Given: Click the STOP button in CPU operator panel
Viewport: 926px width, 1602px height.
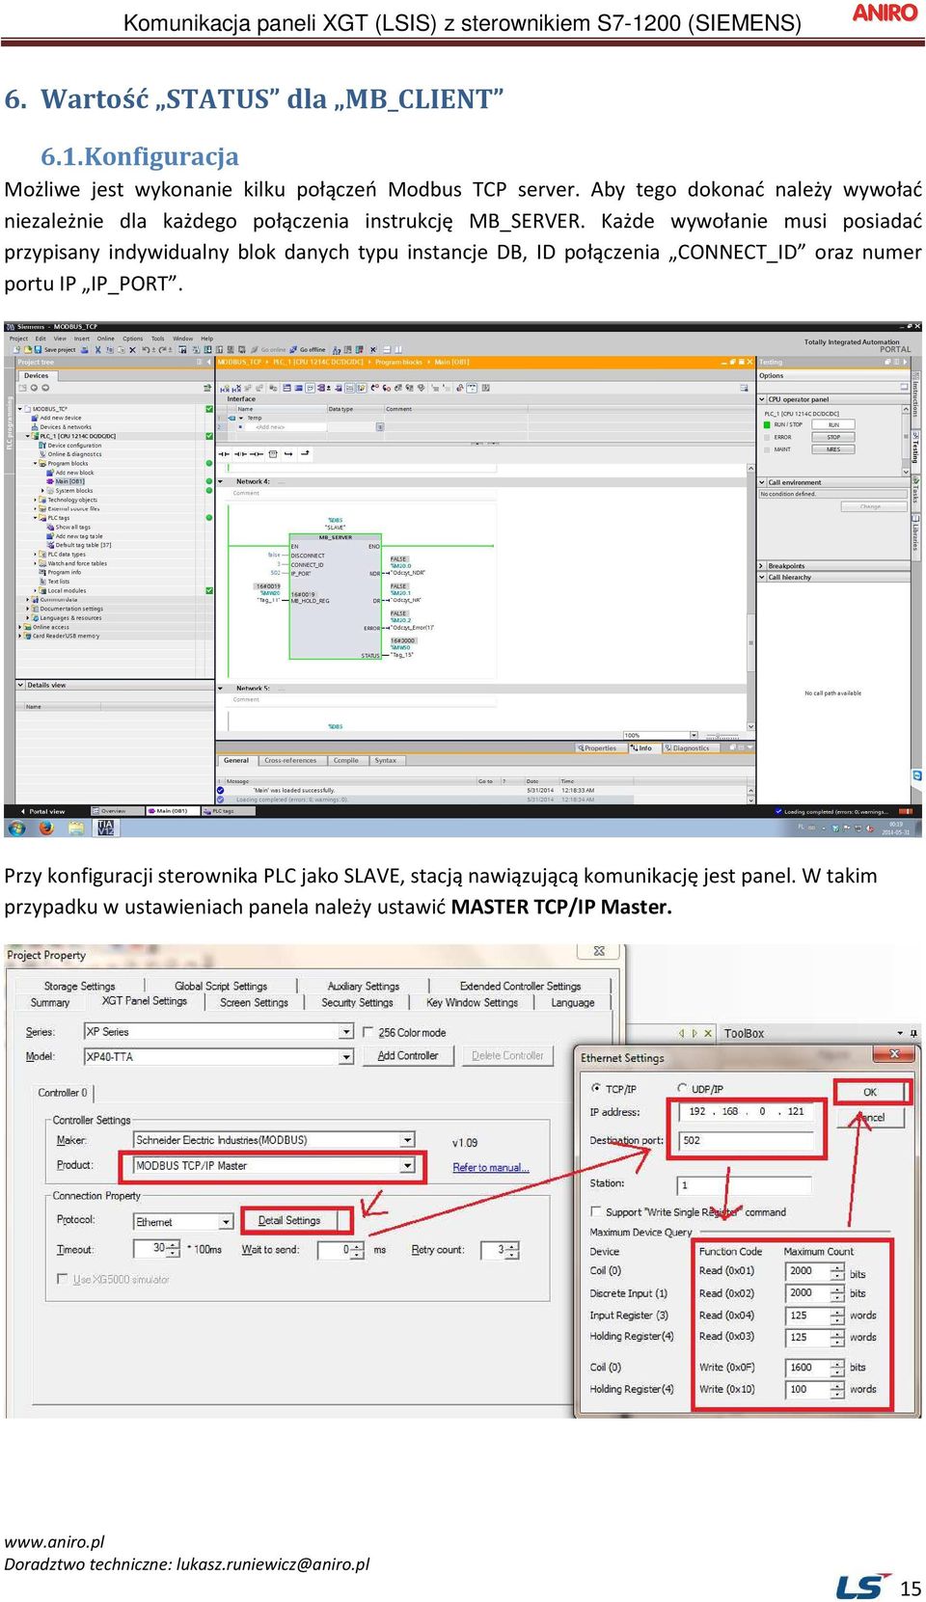Looking at the screenshot, I should tap(833, 437).
